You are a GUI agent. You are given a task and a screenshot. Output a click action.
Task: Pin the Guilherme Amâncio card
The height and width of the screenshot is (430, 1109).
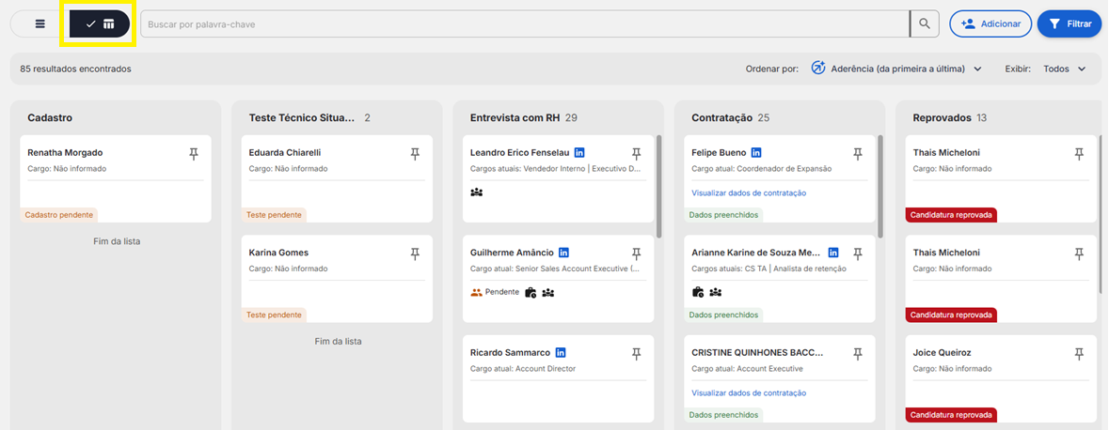[637, 254]
